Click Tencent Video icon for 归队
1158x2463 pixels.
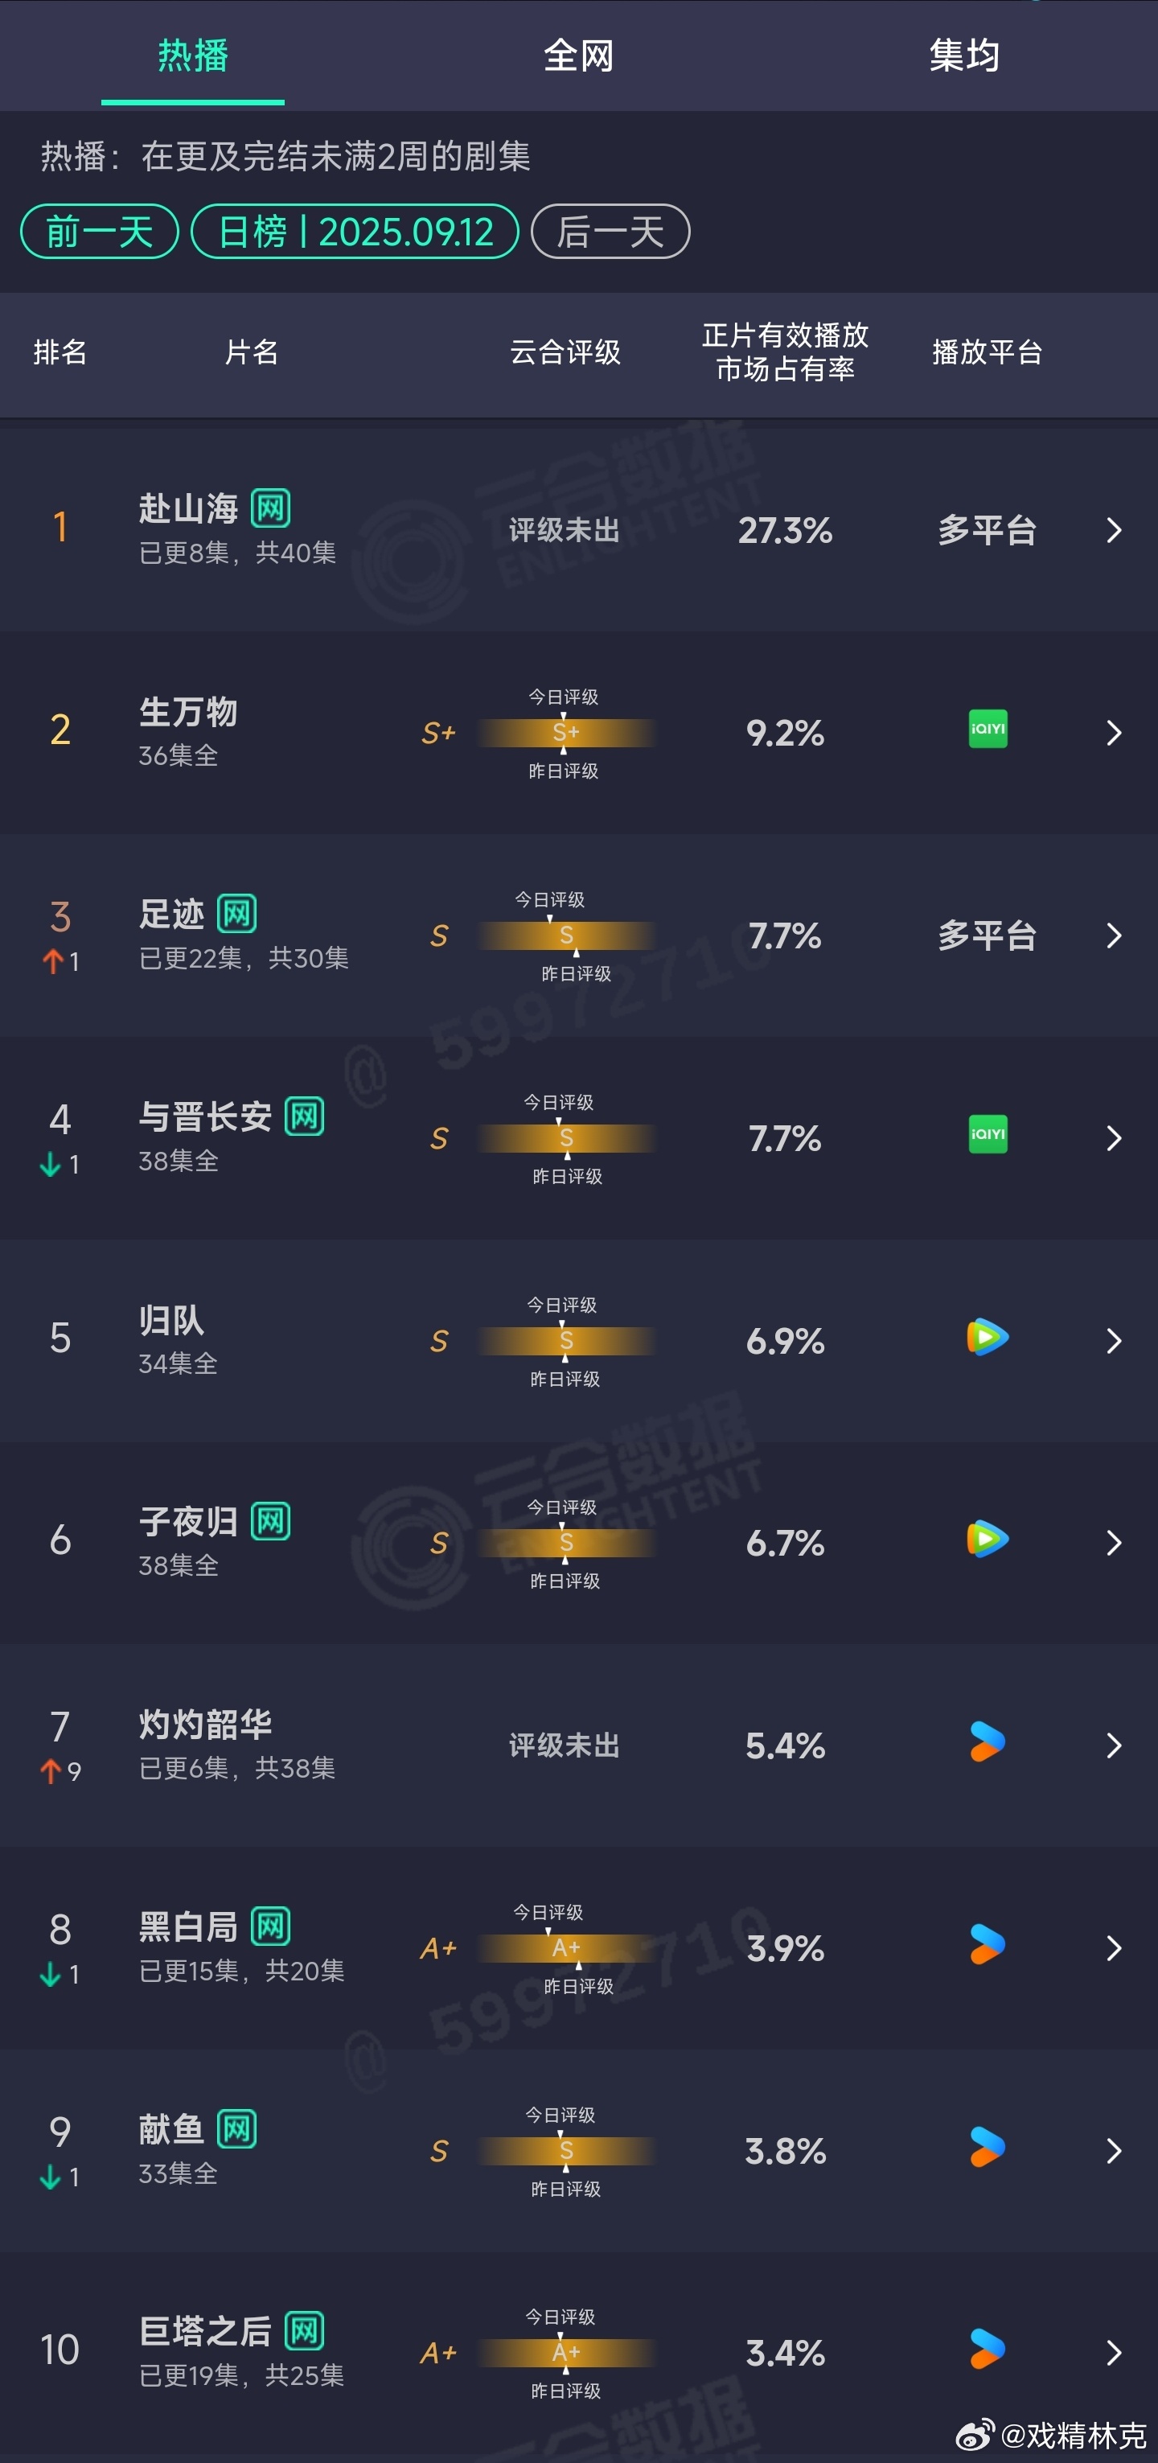988,1337
